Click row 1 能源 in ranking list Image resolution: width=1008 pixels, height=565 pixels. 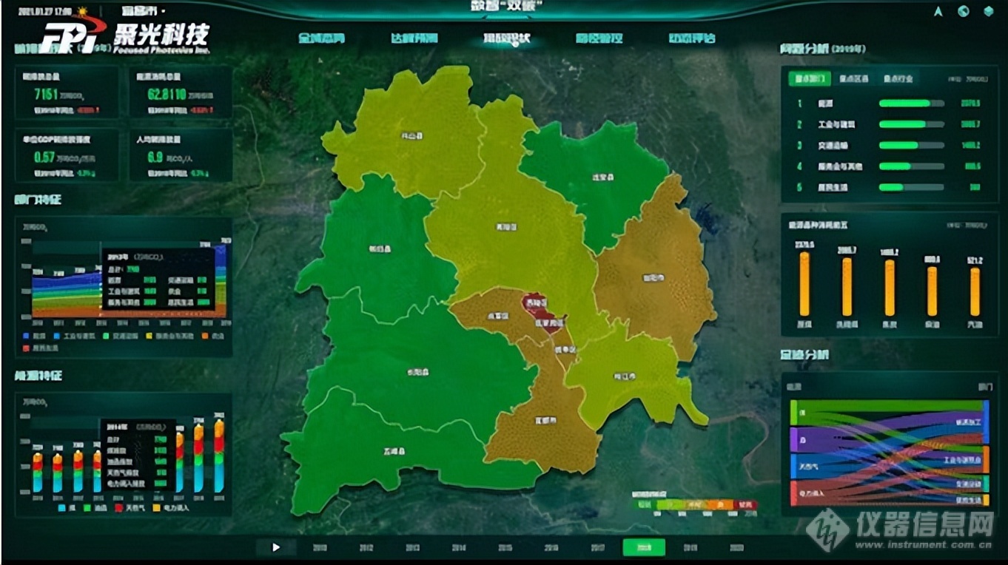890,104
